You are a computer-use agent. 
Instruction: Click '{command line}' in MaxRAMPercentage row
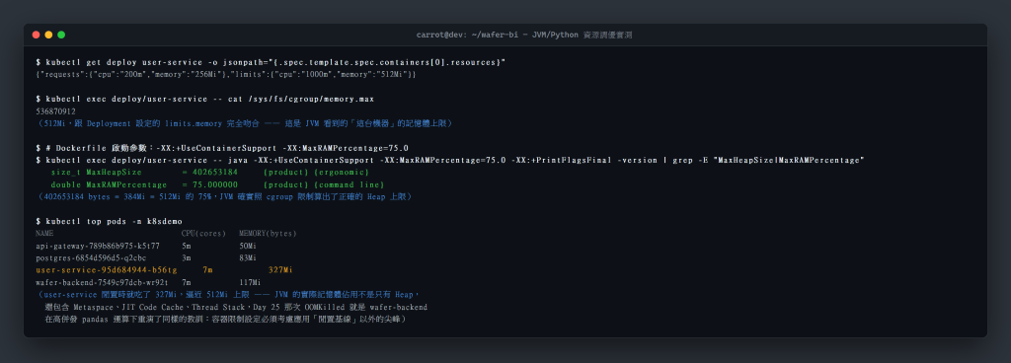point(349,184)
